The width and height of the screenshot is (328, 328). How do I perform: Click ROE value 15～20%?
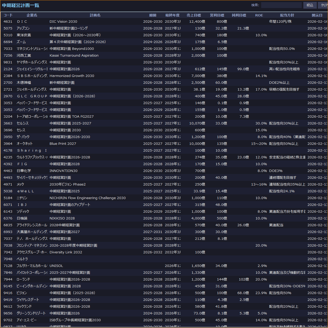coord(259,143)
